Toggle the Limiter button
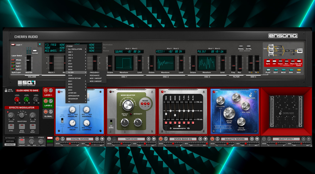The image size is (315, 174). pyautogui.click(x=35, y=51)
